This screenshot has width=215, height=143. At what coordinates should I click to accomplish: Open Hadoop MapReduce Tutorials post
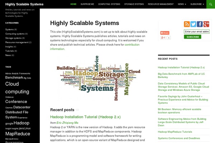point(175,132)
